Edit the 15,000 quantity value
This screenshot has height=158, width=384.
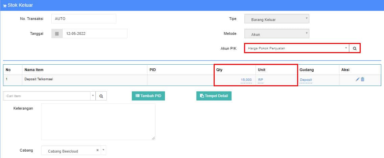(x=246, y=80)
